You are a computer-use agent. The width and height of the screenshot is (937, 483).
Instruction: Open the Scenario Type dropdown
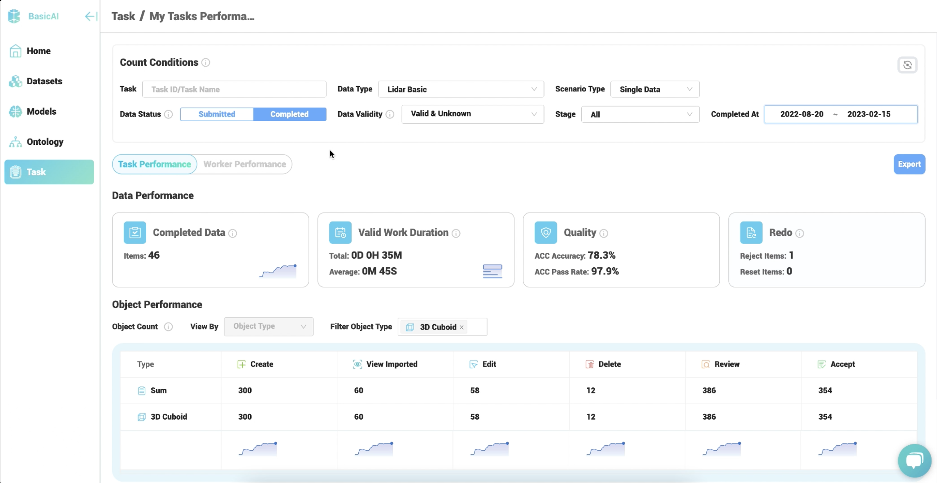655,89
